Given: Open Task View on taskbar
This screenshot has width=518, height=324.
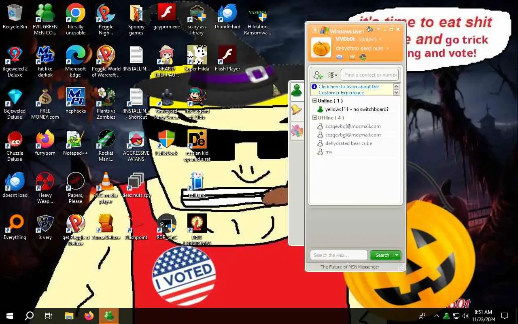Looking at the screenshot, I should pos(49,316).
